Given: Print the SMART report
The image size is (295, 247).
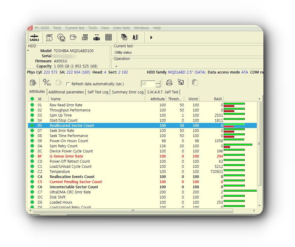Looking at the screenshot, I should pos(169,83).
